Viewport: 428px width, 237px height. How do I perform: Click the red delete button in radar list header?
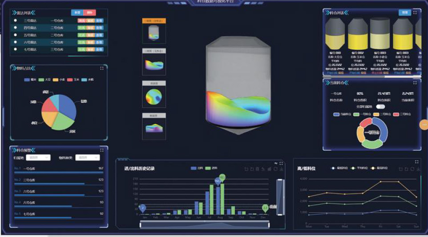tap(89, 13)
